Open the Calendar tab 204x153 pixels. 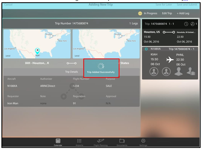(x=58, y=142)
